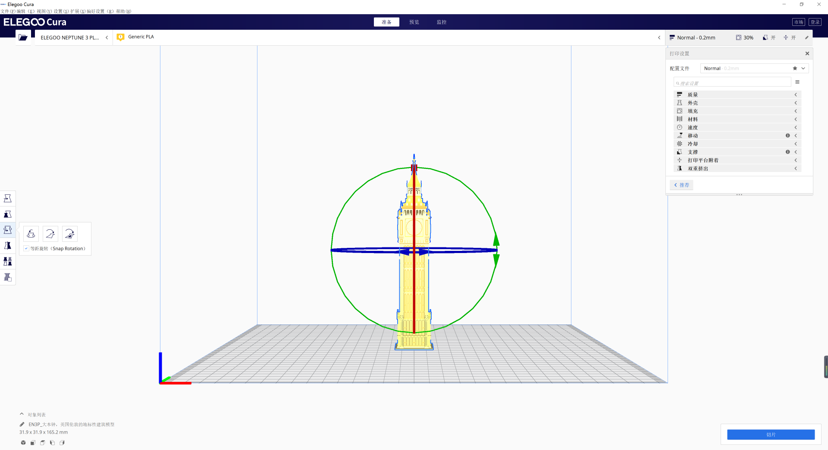Select the Scale tool in left toolbar
Image resolution: width=828 pixels, height=450 pixels.
[8, 214]
